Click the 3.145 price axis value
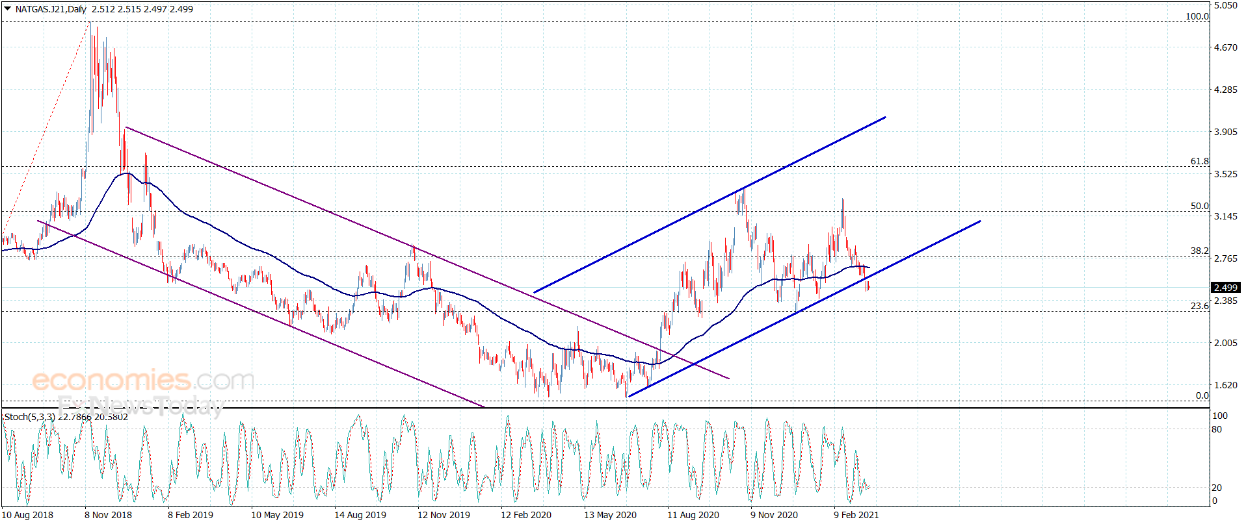The width and height of the screenshot is (1246, 524). [x=1226, y=216]
